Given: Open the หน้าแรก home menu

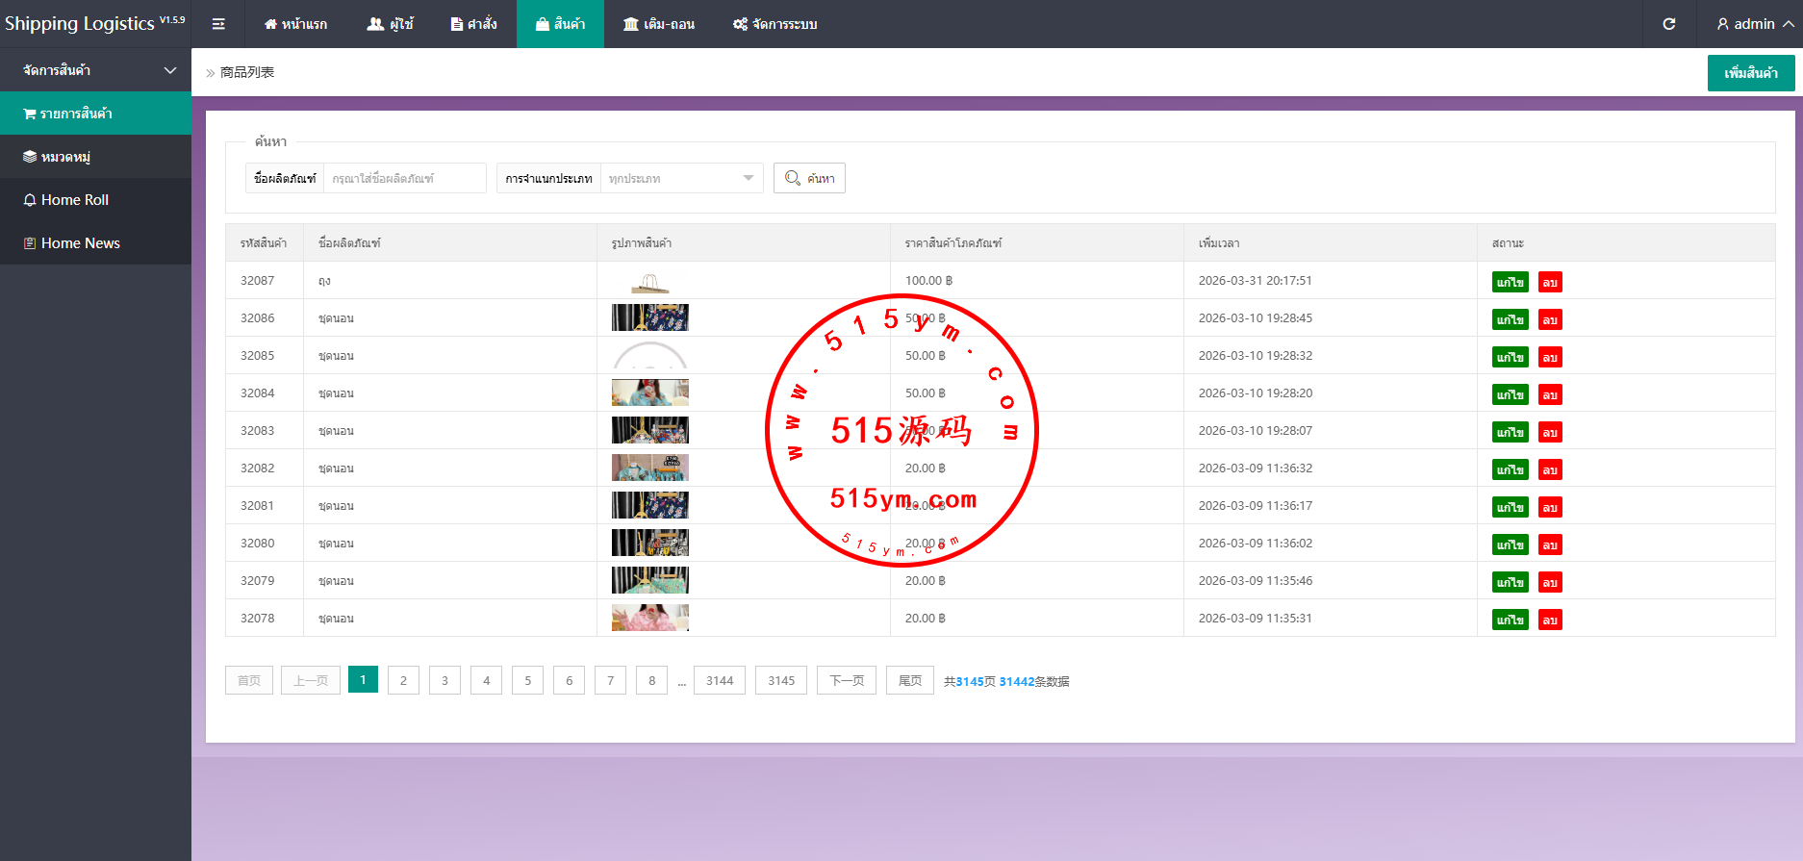Looking at the screenshot, I should click(295, 24).
